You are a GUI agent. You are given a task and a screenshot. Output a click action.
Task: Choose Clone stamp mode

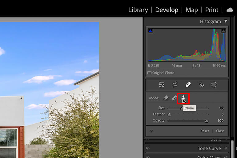[183, 99]
